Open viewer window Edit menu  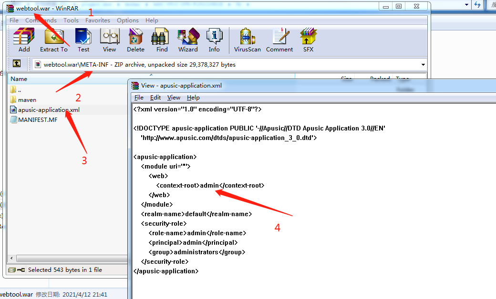click(155, 98)
